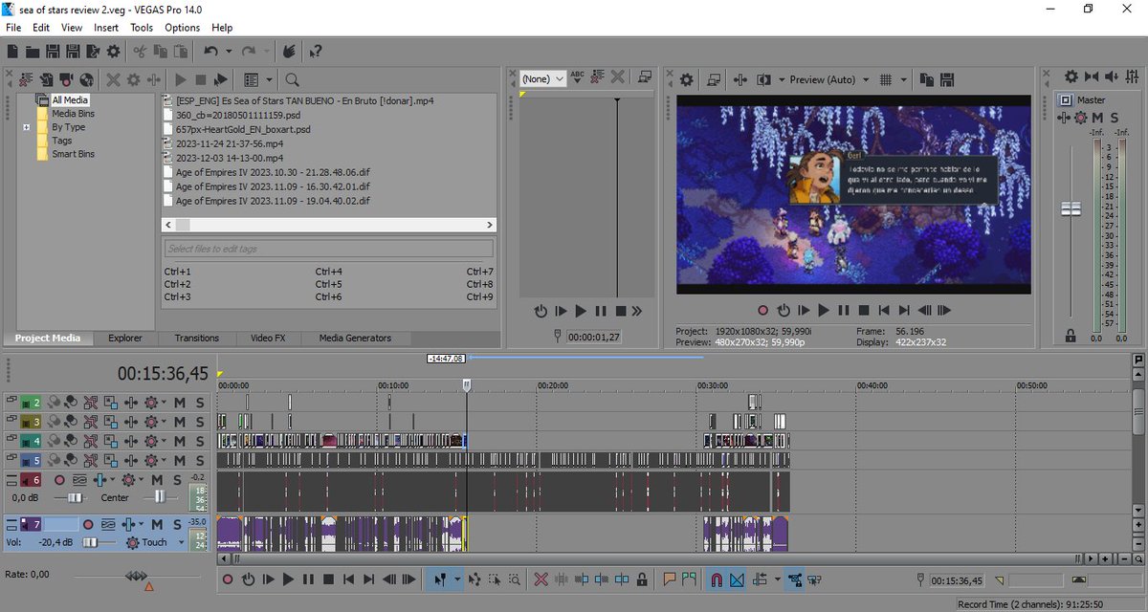Select the Smart Bins tree item
This screenshot has width=1148, height=612.
(x=73, y=154)
